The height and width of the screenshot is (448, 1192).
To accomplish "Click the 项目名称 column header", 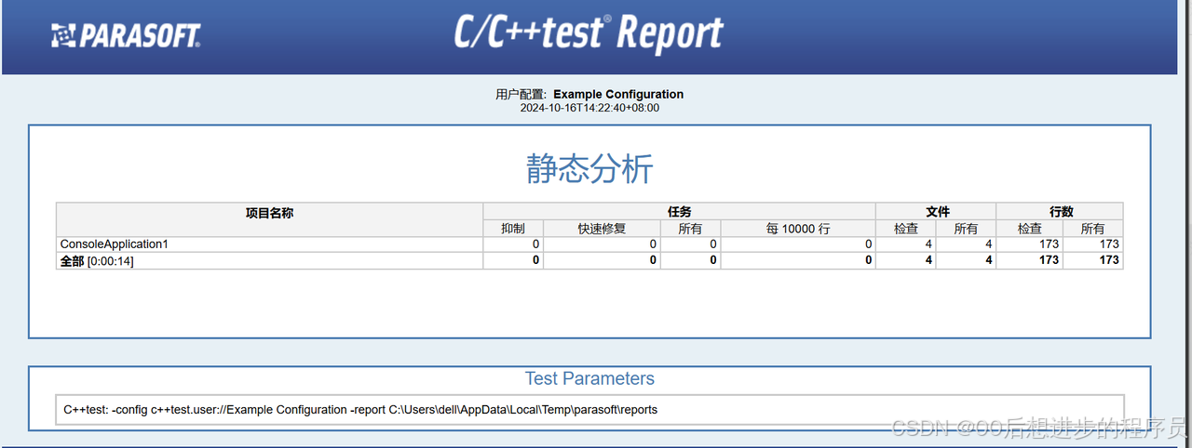I will tap(269, 212).
